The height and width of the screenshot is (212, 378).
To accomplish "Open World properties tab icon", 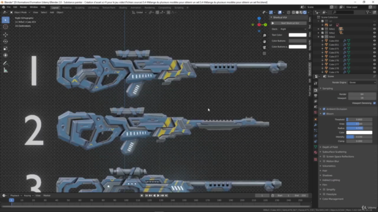I will pos(315,112).
